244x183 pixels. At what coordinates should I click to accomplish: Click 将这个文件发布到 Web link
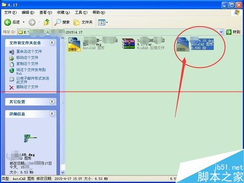point(31,71)
